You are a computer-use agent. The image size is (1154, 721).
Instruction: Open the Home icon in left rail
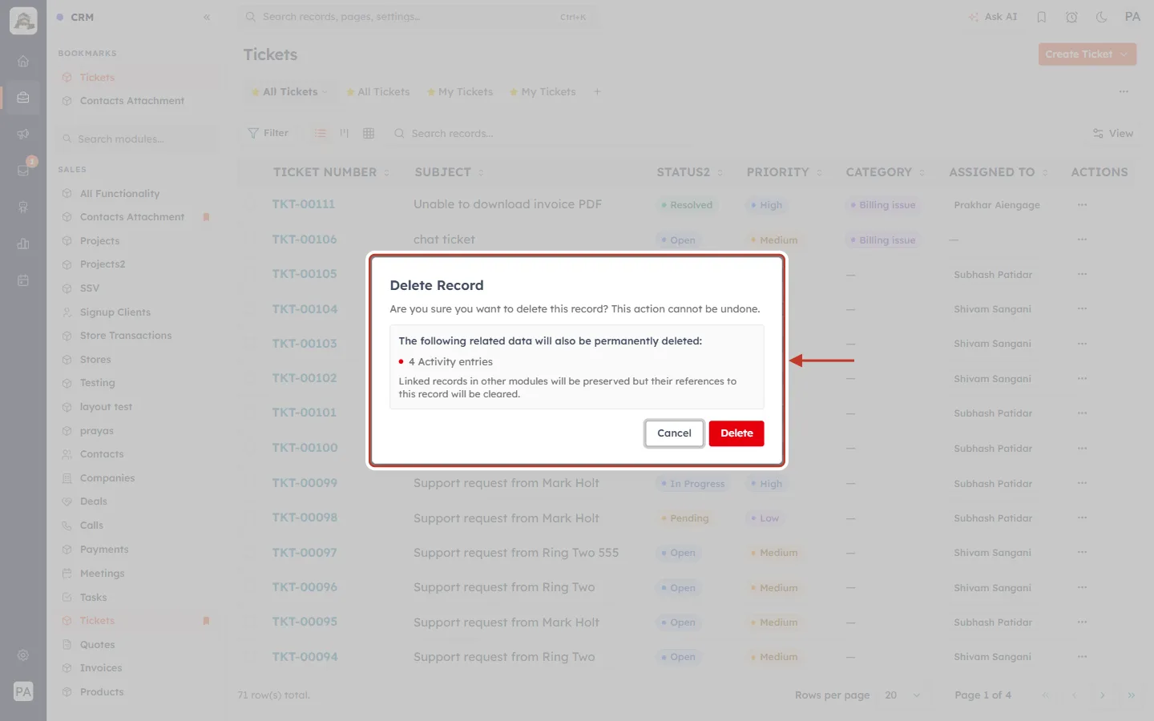23,61
